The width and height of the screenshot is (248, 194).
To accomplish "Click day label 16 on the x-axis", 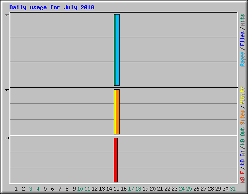I will tap(124, 189).
